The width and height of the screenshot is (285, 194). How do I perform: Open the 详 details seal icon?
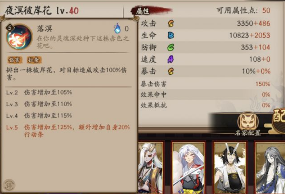(9, 185)
